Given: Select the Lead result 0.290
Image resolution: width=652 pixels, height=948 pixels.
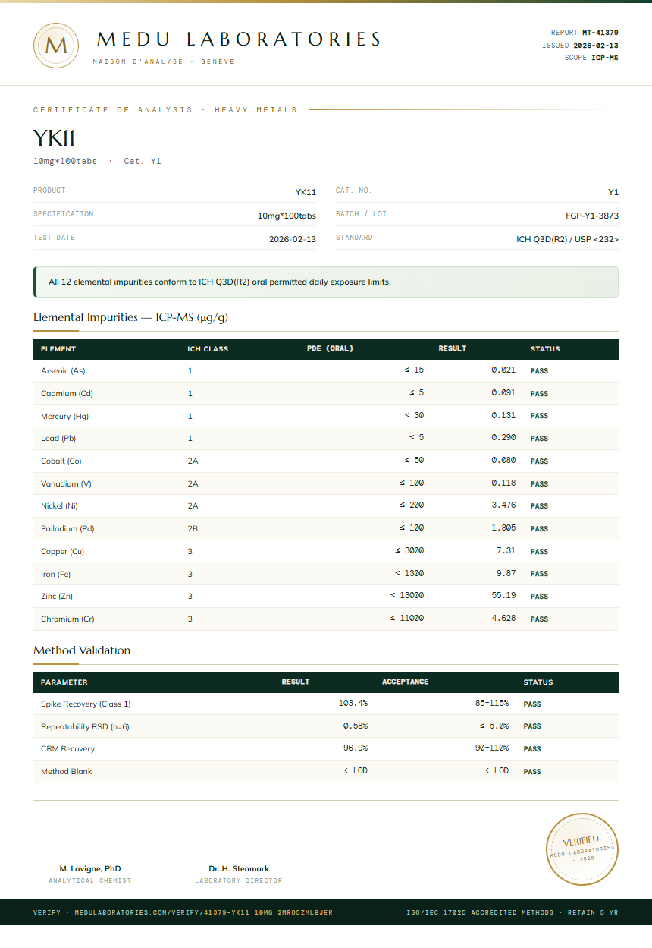Looking at the screenshot, I should click(x=503, y=438).
